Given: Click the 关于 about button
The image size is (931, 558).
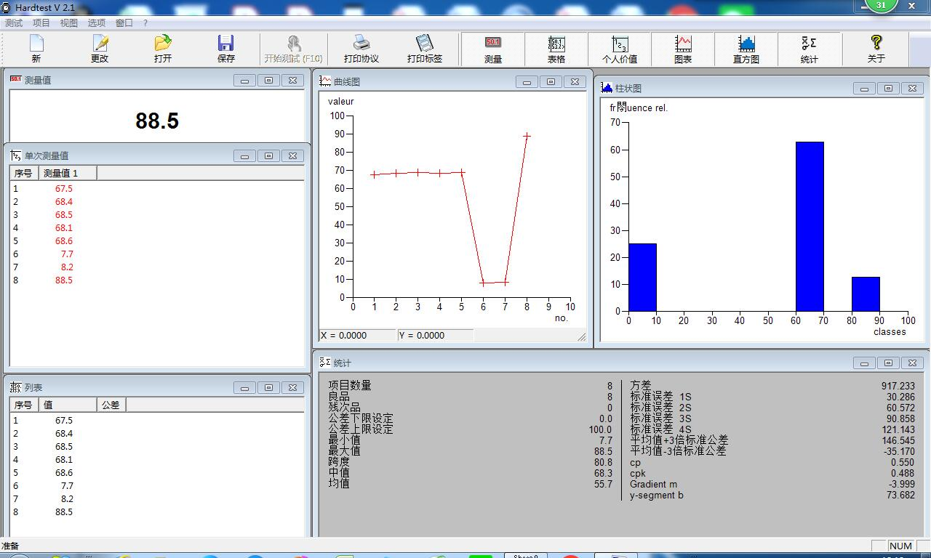Looking at the screenshot, I should [x=876, y=49].
